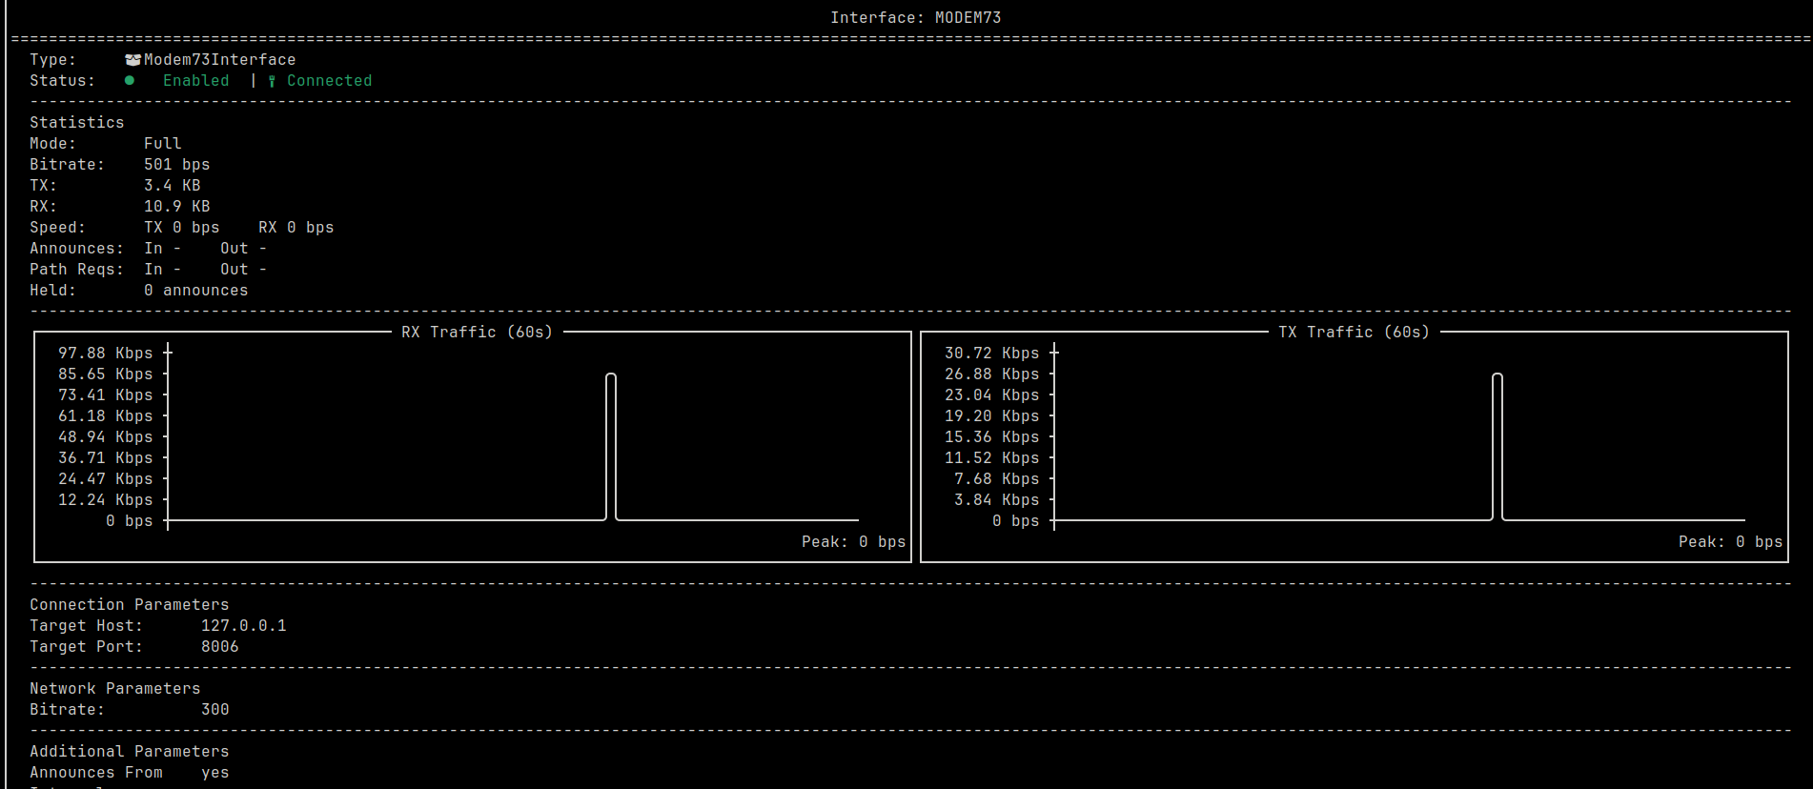Click the spike in the RX Traffic chart
The width and height of the screenshot is (1813, 789).
click(611, 447)
